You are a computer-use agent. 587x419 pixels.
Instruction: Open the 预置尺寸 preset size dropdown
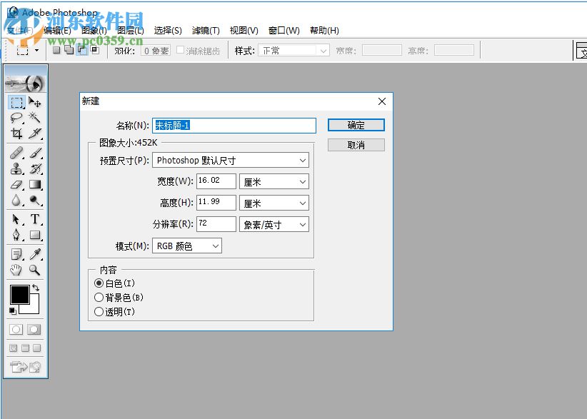click(x=232, y=160)
